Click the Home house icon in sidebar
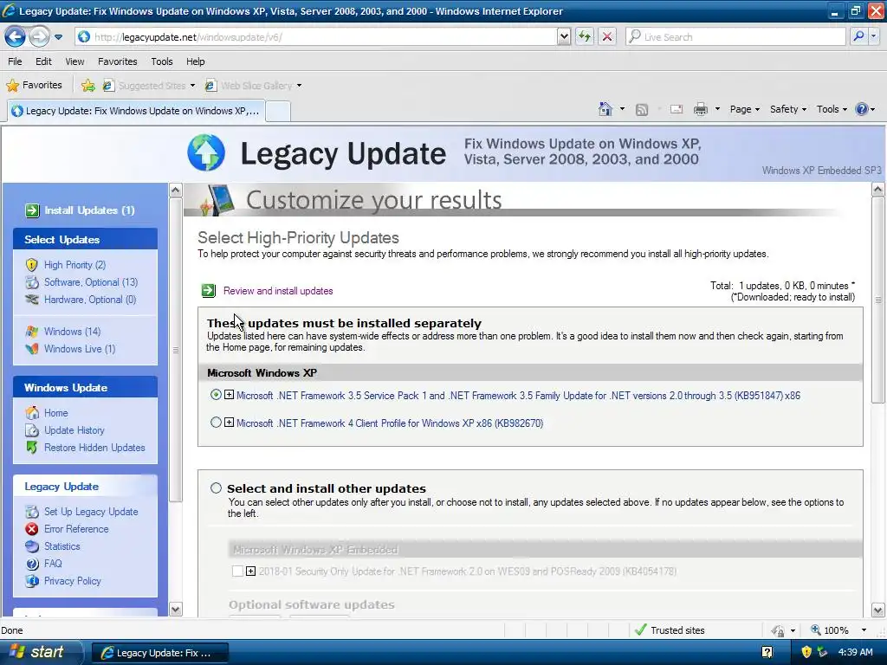This screenshot has width=887, height=665. pos(32,413)
